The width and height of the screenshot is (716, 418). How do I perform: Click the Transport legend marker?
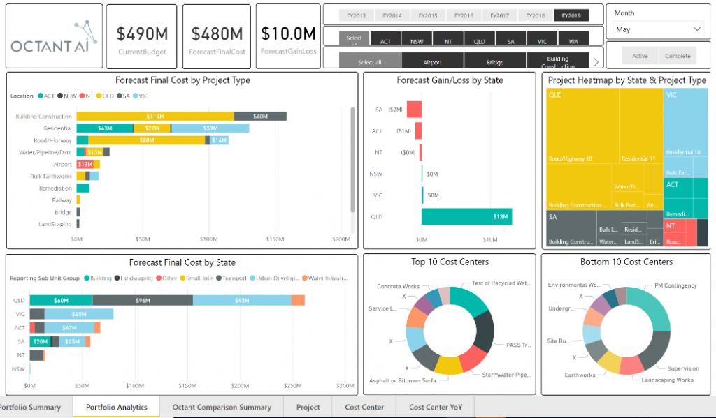(x=218, y=278)
